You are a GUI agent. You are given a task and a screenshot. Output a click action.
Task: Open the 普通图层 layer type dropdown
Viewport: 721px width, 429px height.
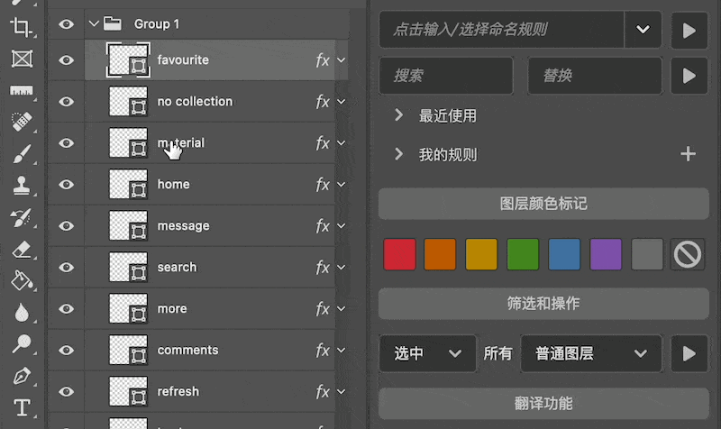[591, 353]
